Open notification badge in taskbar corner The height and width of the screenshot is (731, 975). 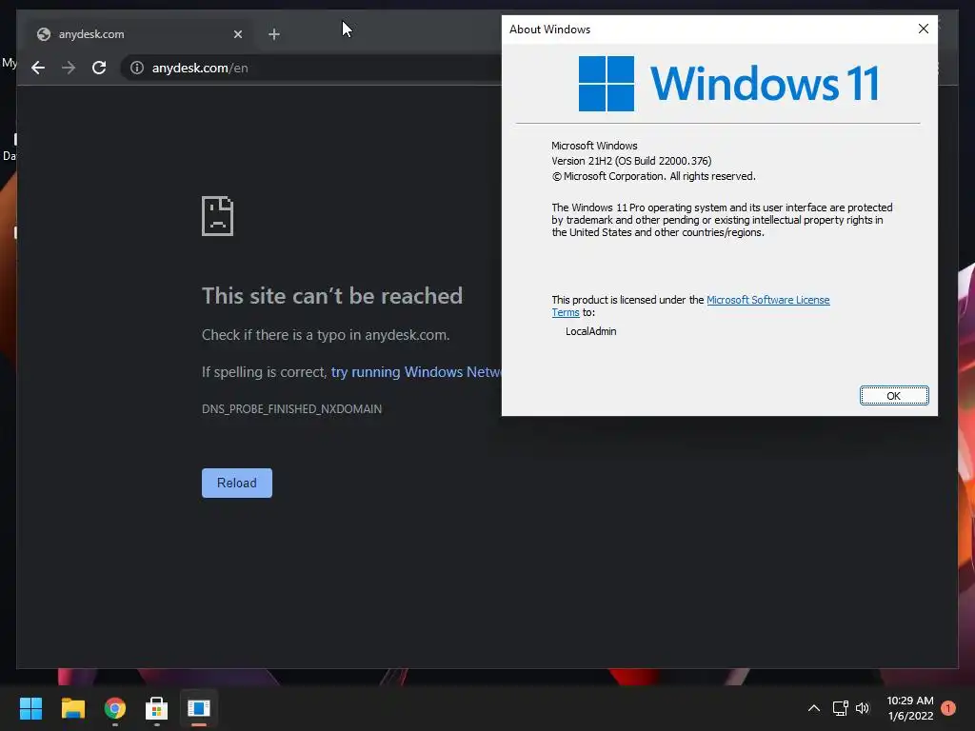point(948,708)
